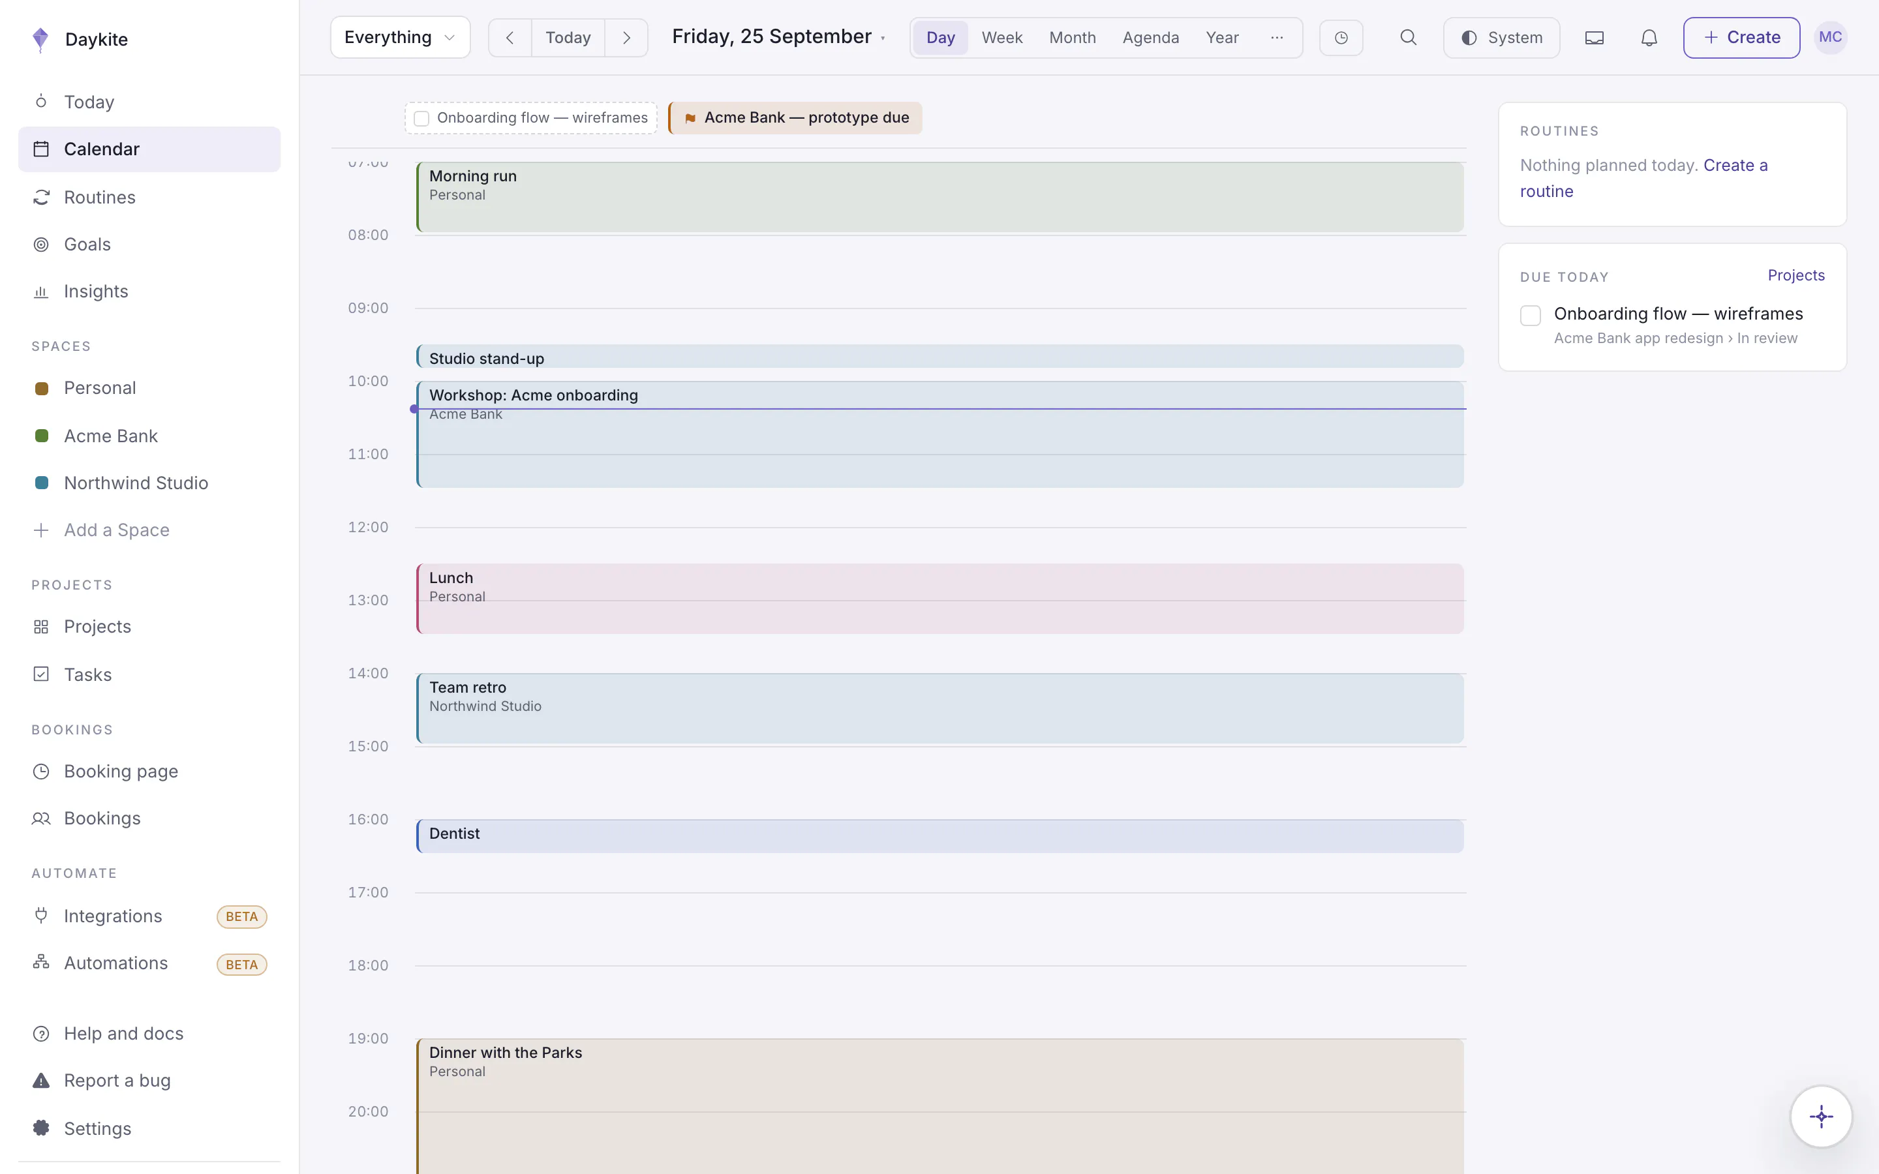Open Routines from the sidebar
1879x1174 pixels.
[x=149, y=197]
